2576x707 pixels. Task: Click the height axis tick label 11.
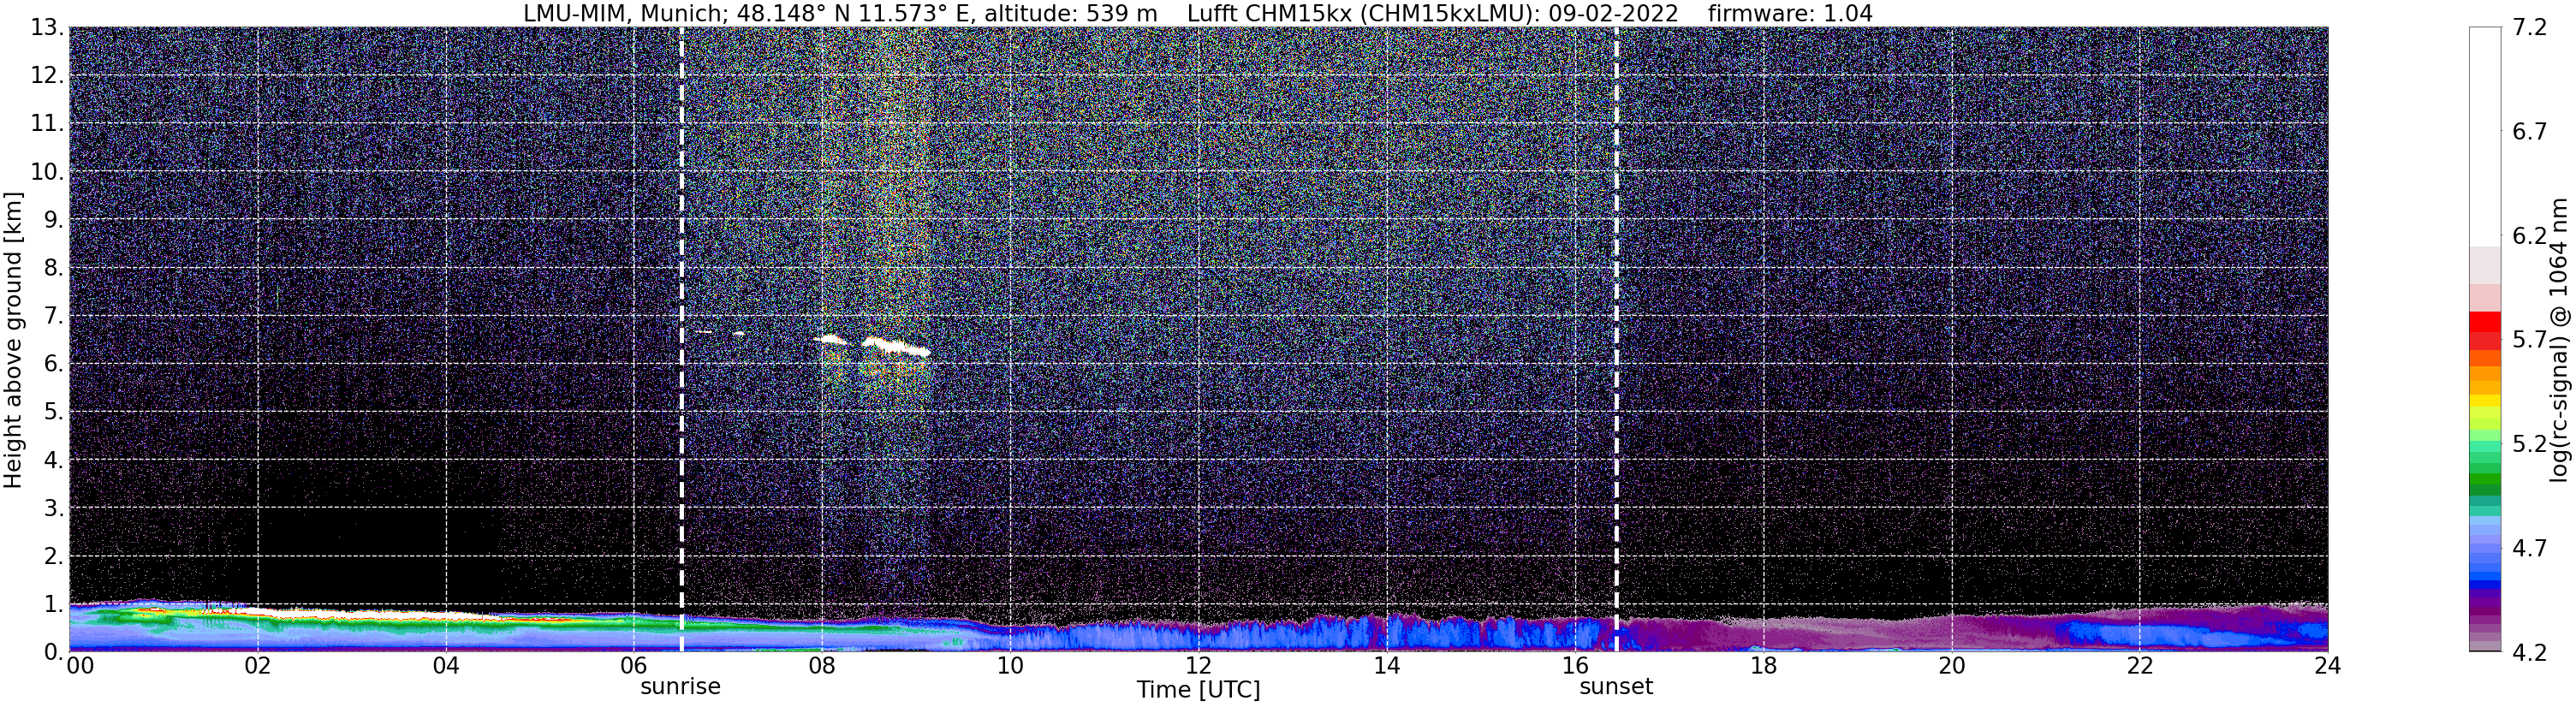coord(47,124)
